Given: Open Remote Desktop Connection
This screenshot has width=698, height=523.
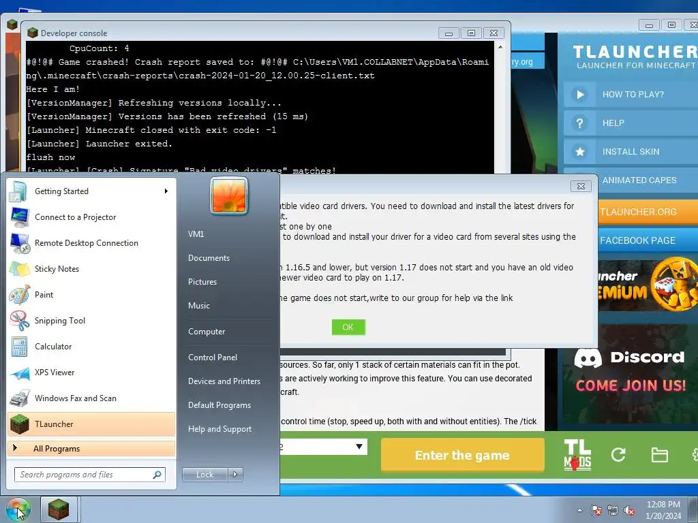Looking at the screenshot, I should click(91, 243).
